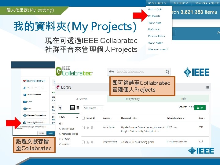Sort by the Year column header
This screenshot has height=165, width=220.
point(202,118)
